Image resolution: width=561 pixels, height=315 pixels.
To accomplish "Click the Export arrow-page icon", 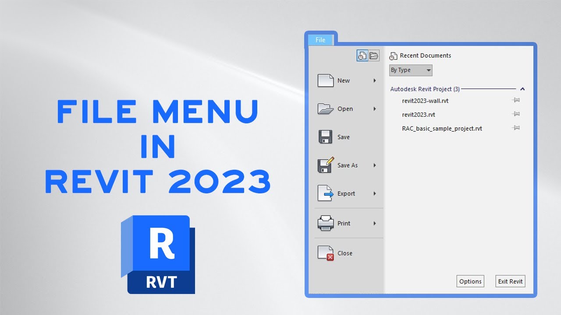I will tap(326, 193).
